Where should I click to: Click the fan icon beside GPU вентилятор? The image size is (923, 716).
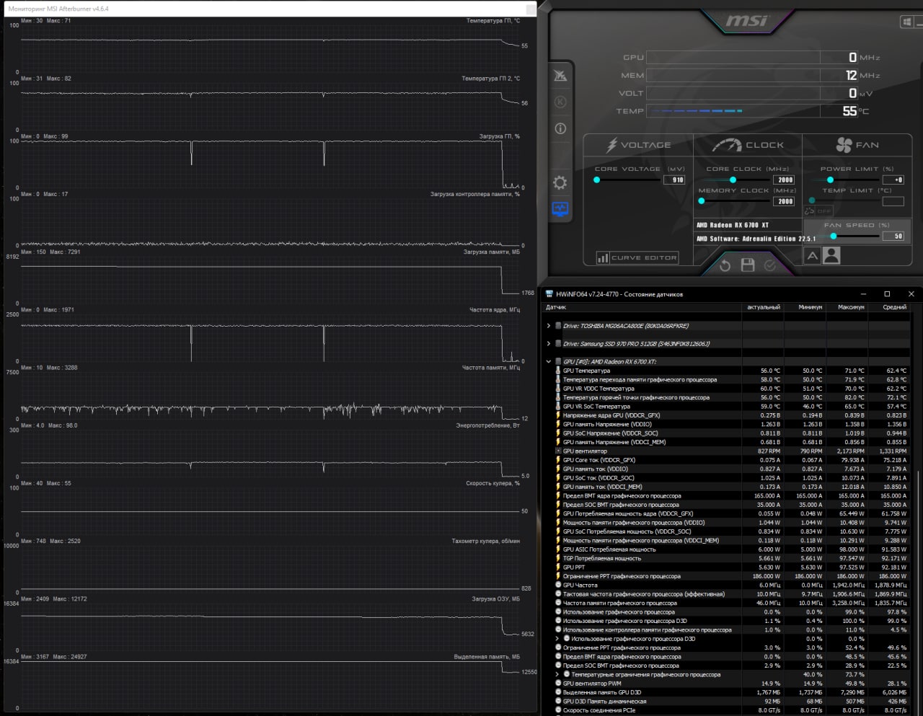558,451
